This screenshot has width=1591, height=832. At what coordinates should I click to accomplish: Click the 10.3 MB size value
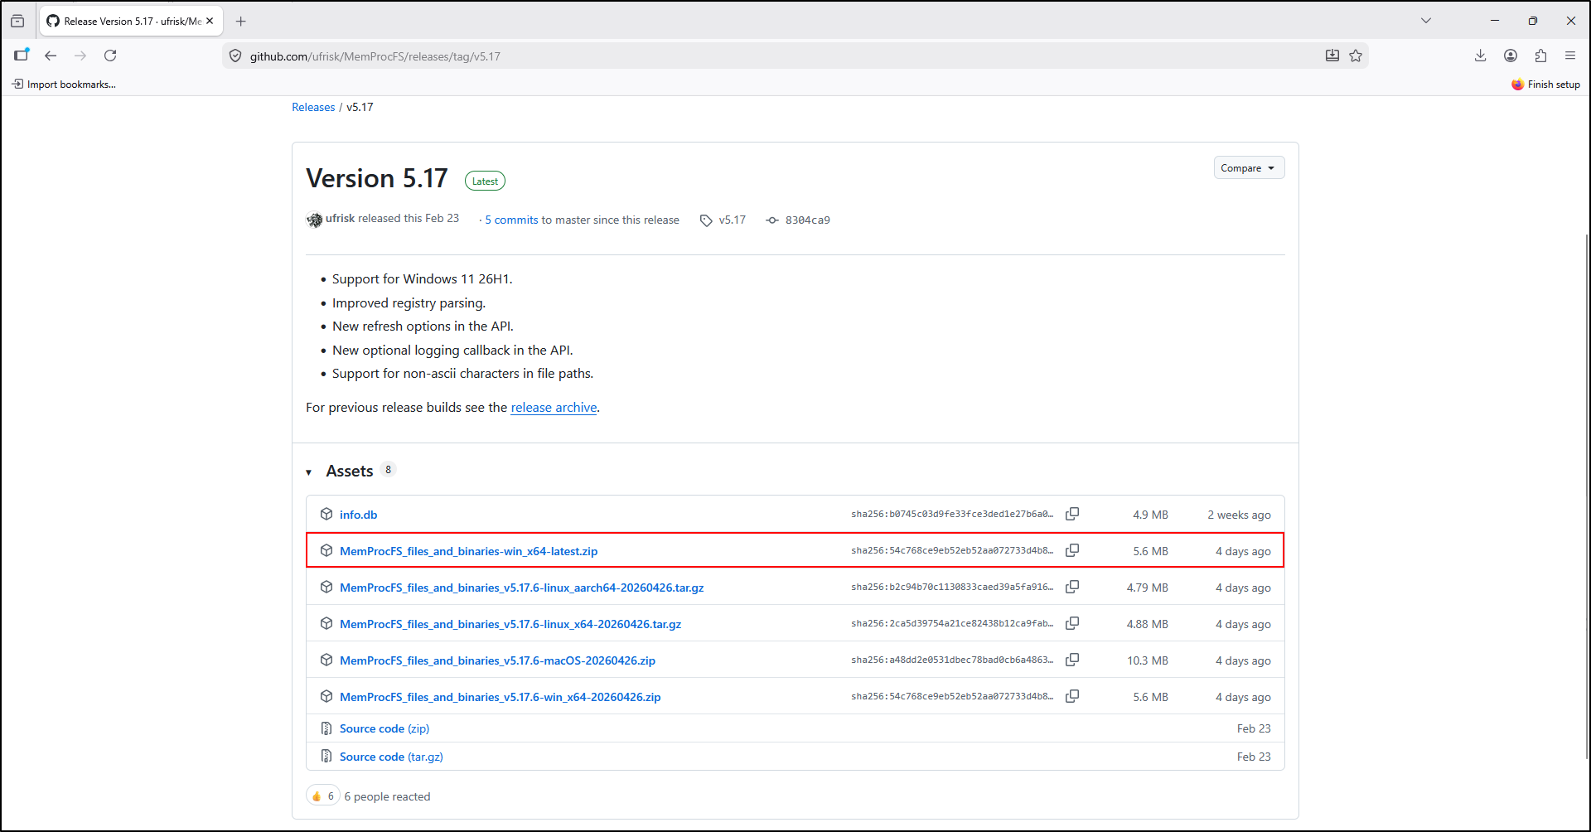[x=1148, y=660]
